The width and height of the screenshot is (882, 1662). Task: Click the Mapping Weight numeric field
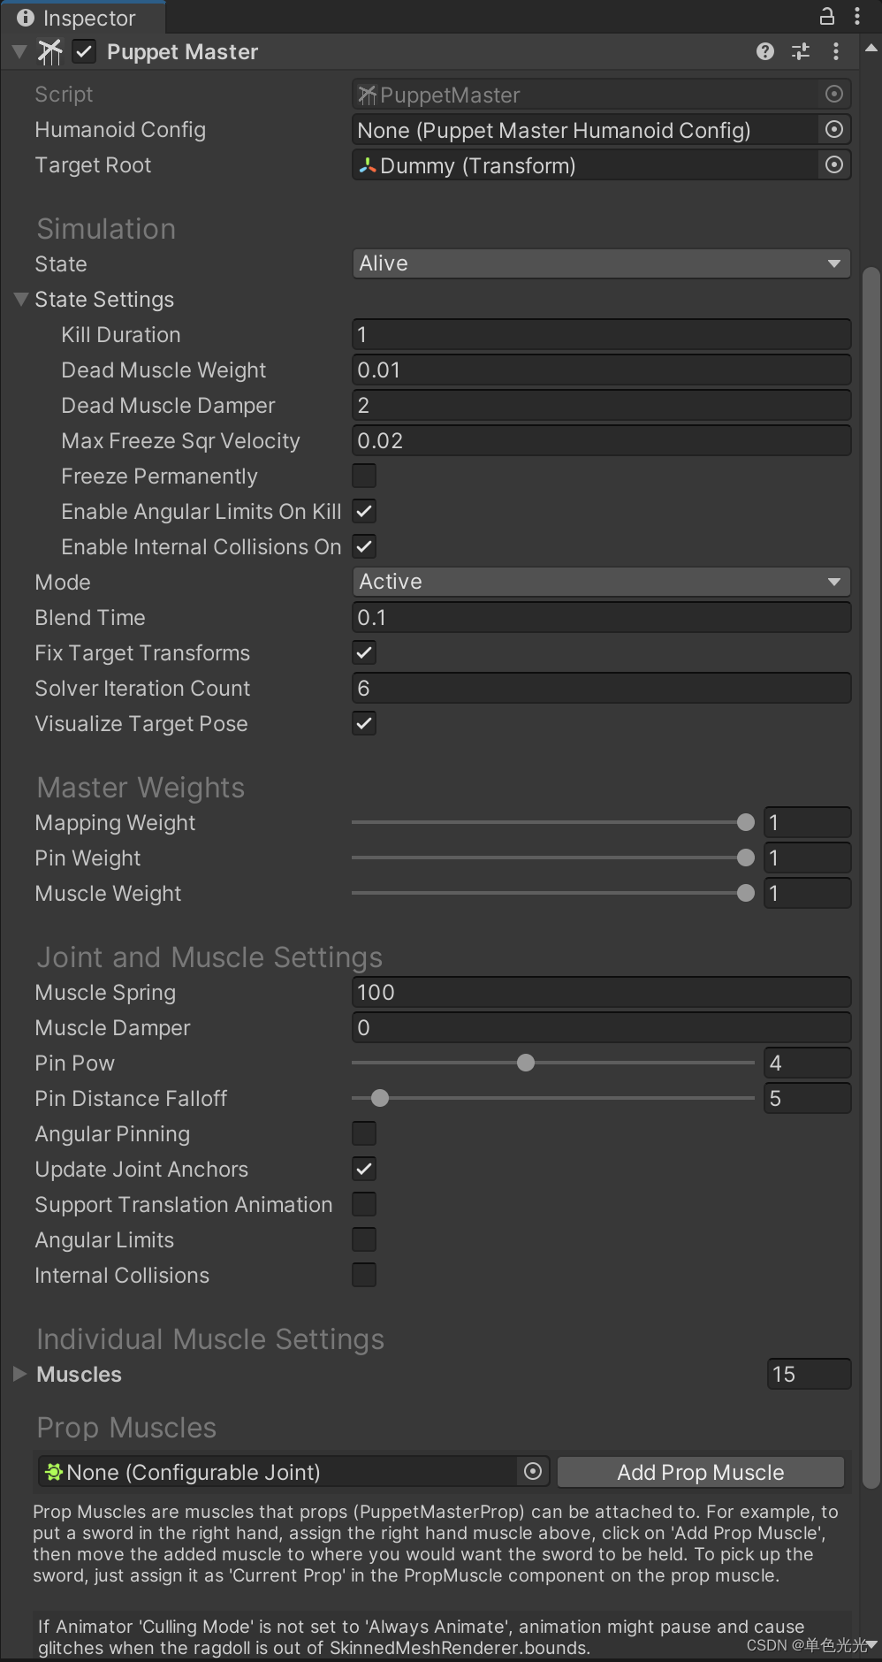[x=807, y=822]
